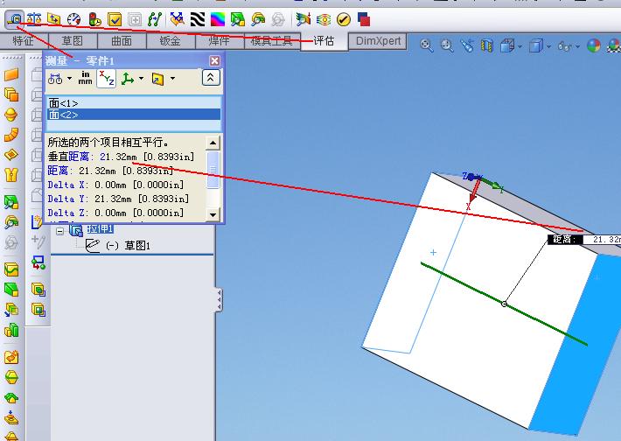Viewport: 621px width, 441px height.
Task: Click the Sensor gauge icon
Action: point(74,19)
